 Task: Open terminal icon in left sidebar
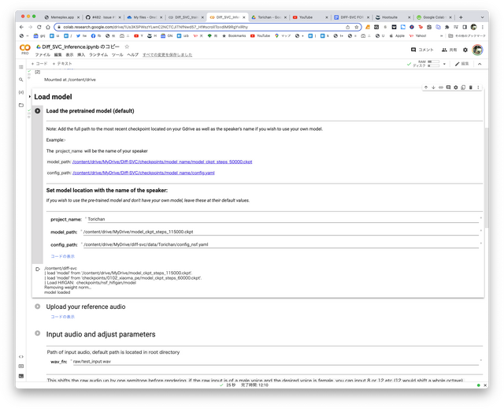click(21, 376)
